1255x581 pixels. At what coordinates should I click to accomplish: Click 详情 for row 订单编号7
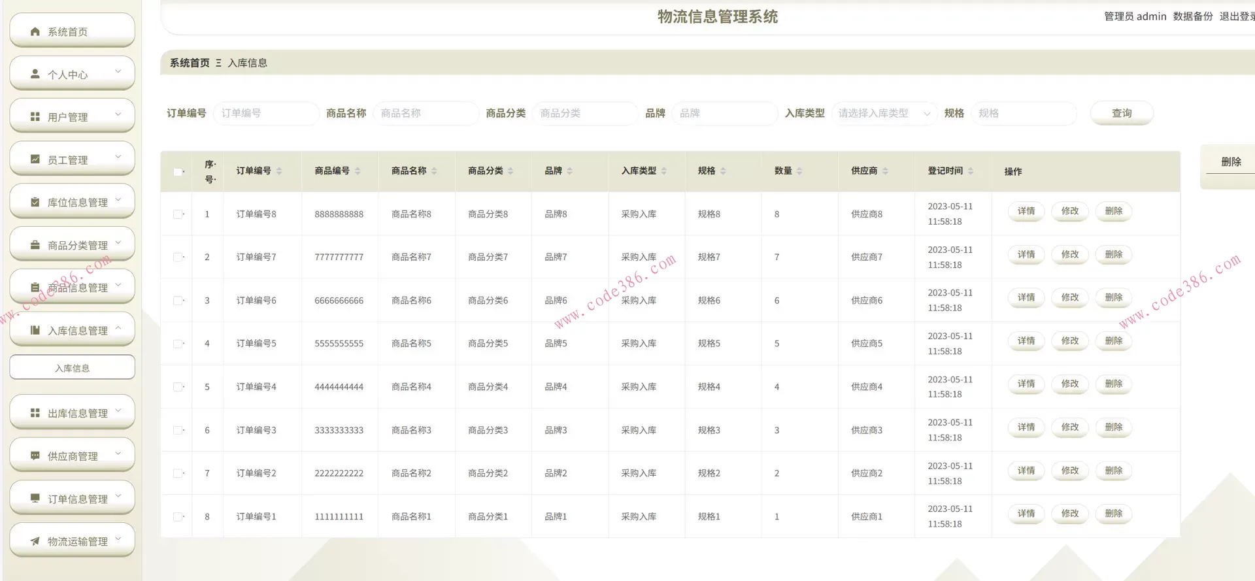pyautogui.click(x=1026, y=254)
